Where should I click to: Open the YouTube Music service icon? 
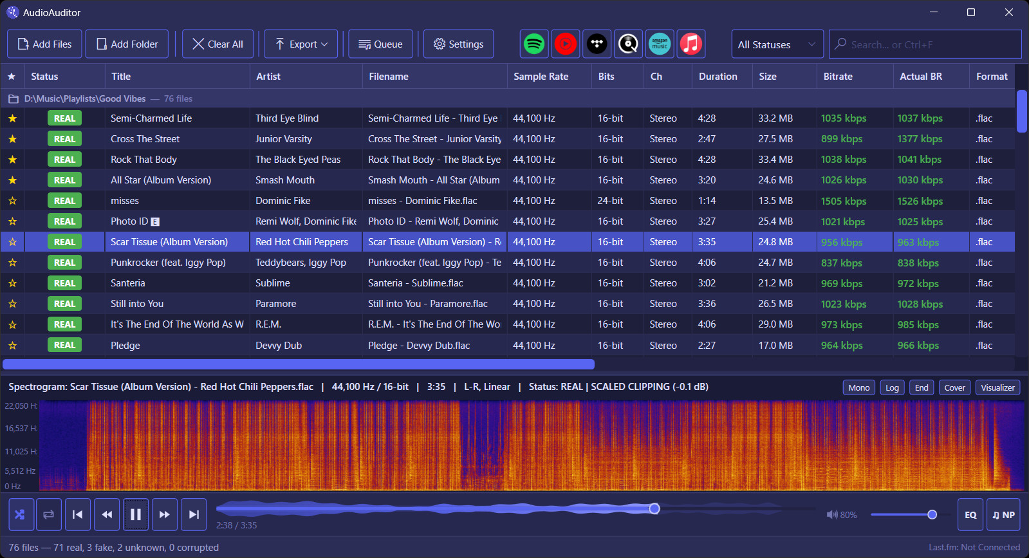click(x=566, y=44)
